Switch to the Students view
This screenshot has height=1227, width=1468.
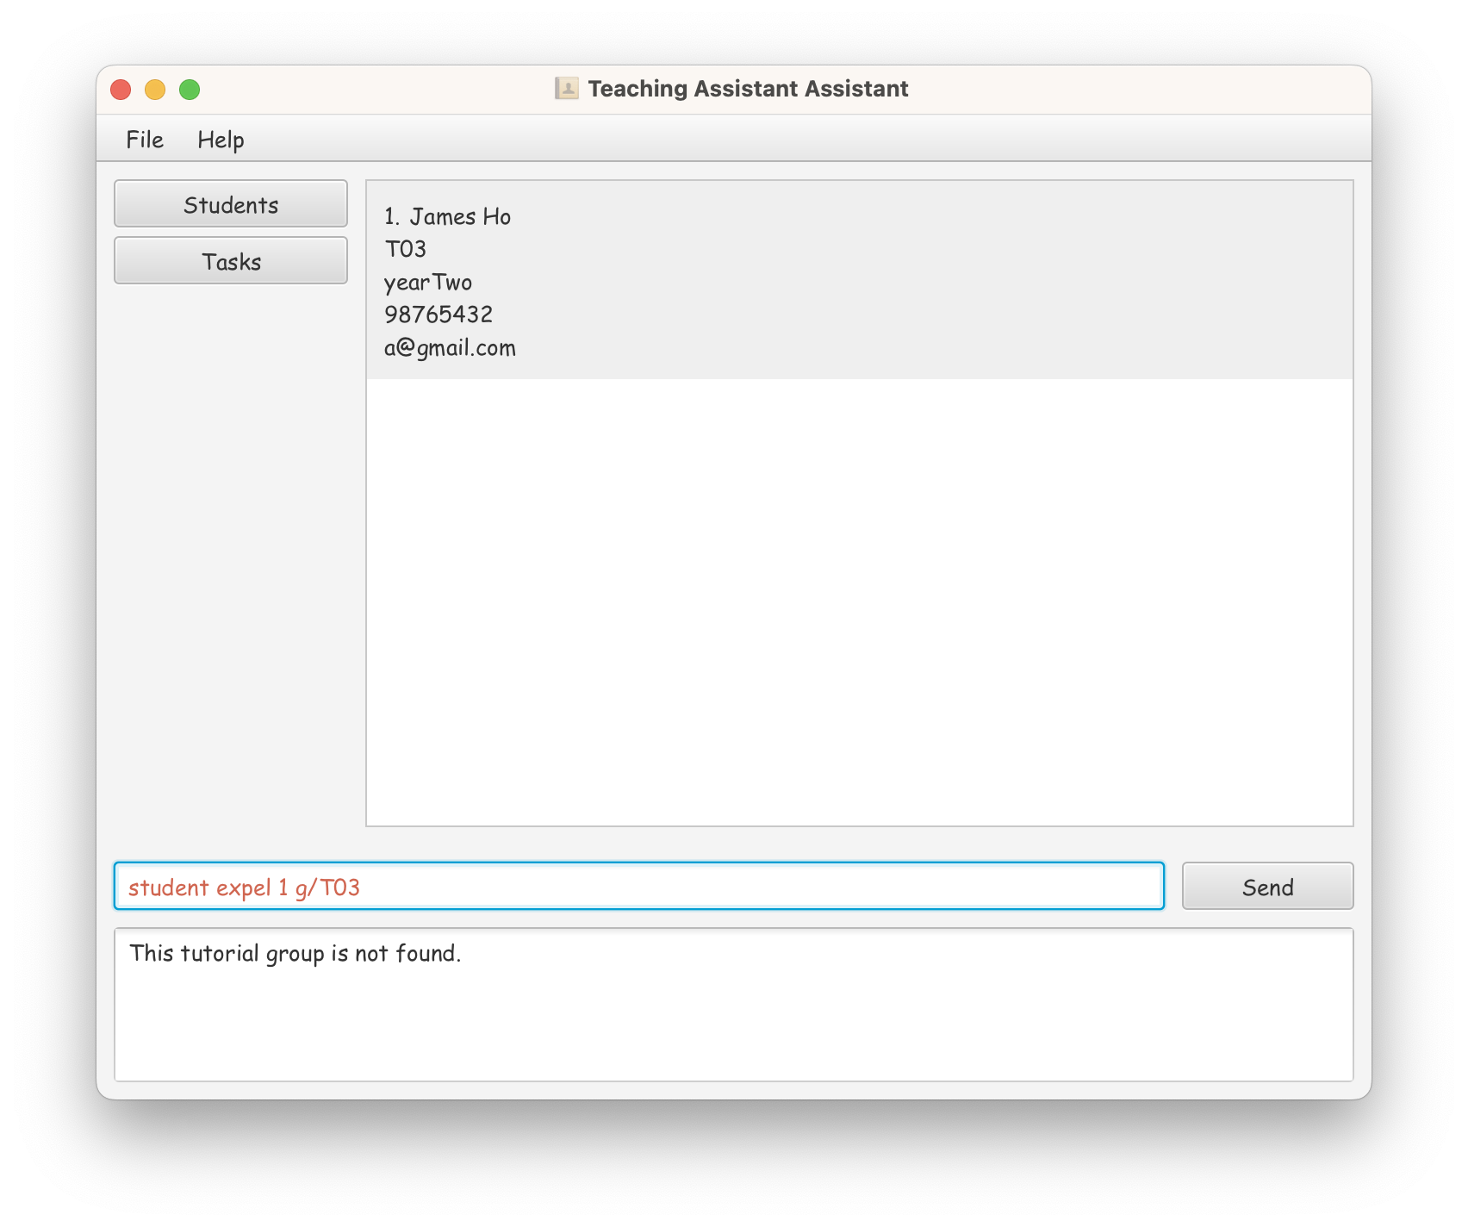[x=231, y=204]
